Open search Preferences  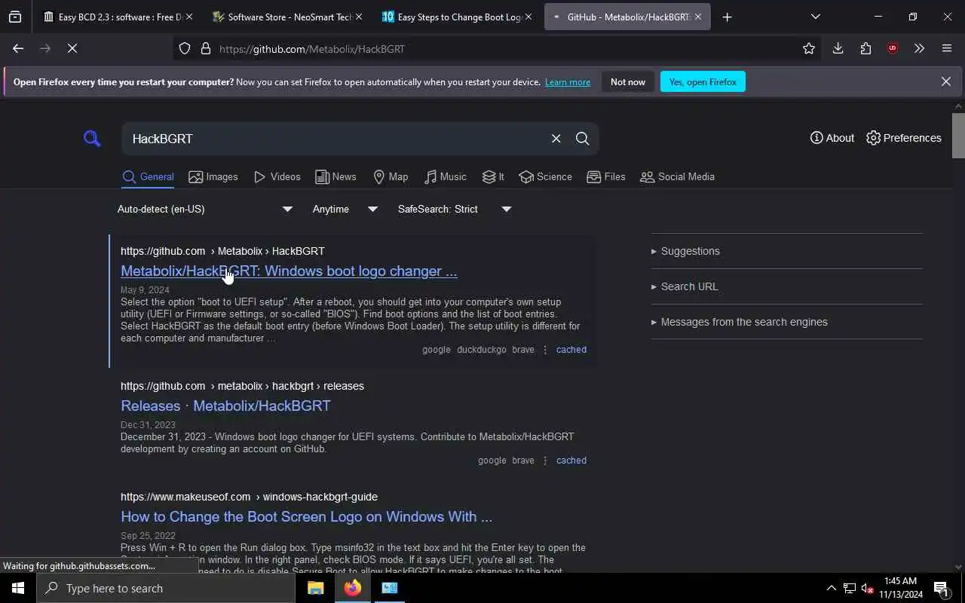pyautogui.click(x=904, y=138)
